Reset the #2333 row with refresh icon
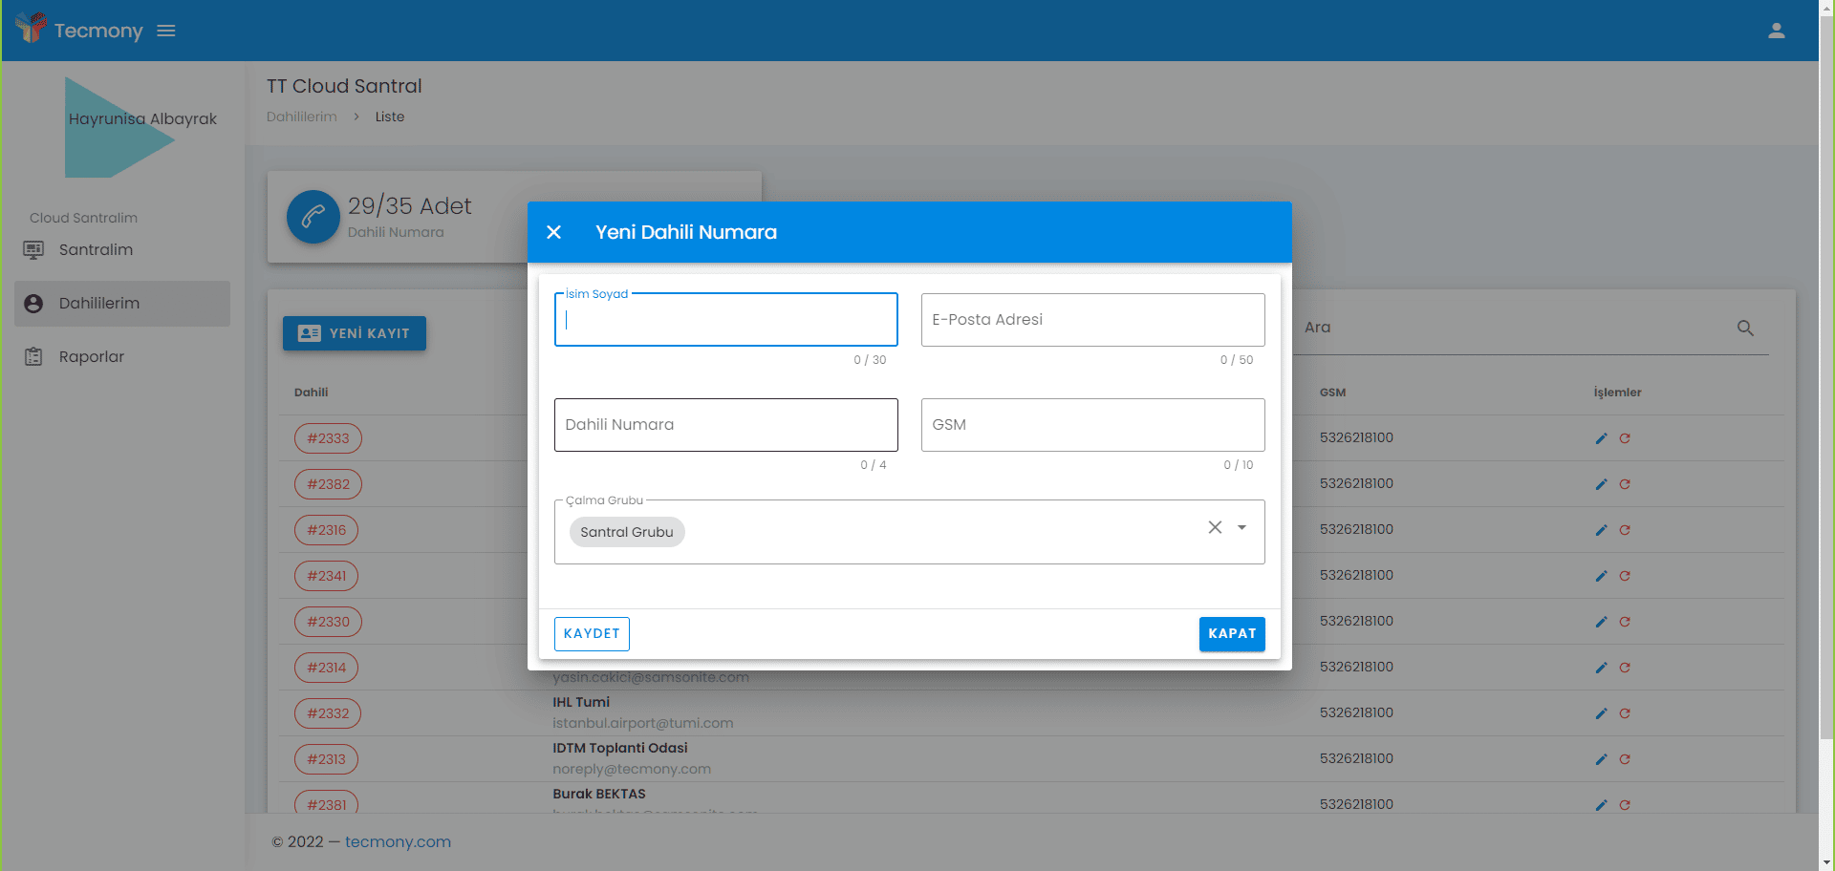 point(1624,438)
